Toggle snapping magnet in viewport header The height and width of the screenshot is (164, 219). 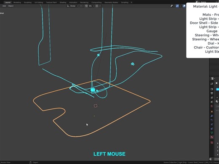click(86, 6)
